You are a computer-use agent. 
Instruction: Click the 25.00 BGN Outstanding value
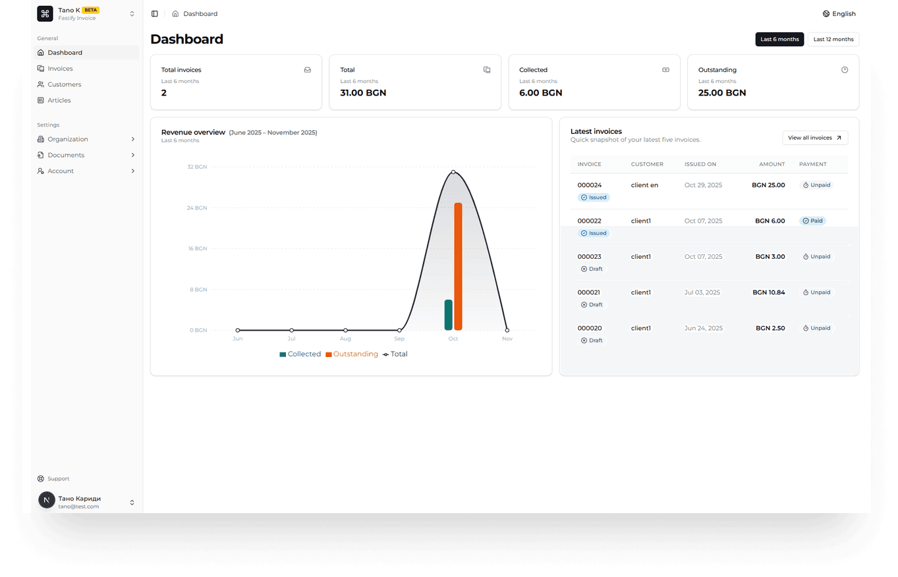tap(722, 93)
